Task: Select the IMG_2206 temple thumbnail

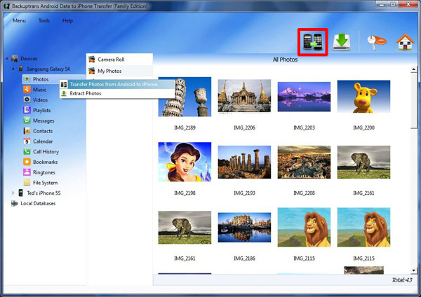Action: 244,96
